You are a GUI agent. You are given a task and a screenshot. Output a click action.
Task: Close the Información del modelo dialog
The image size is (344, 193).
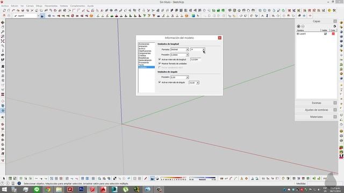(x=220, y=38)
